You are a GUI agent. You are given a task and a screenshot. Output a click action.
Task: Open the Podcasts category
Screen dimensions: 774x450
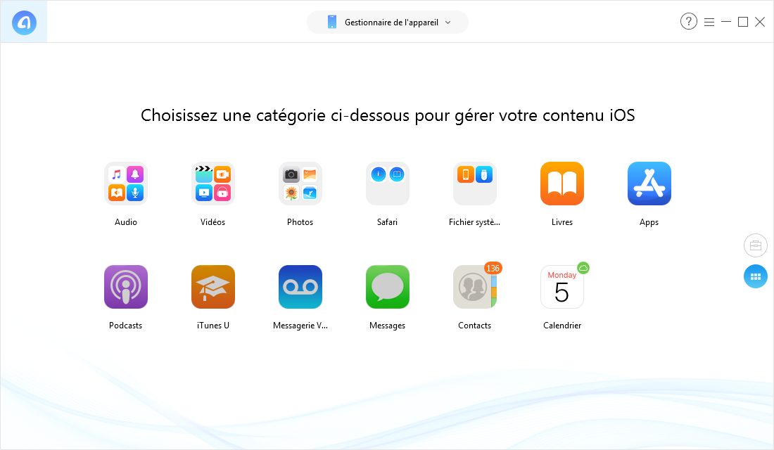pos(126,287)
